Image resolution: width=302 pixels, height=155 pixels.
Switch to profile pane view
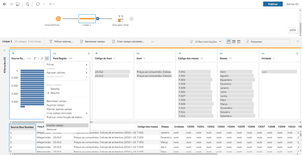[x=229, y=42]
